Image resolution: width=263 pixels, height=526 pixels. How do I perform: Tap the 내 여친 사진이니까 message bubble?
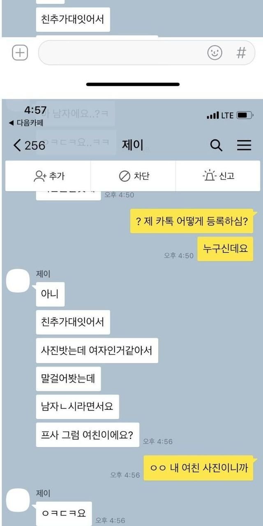point(198,468)
